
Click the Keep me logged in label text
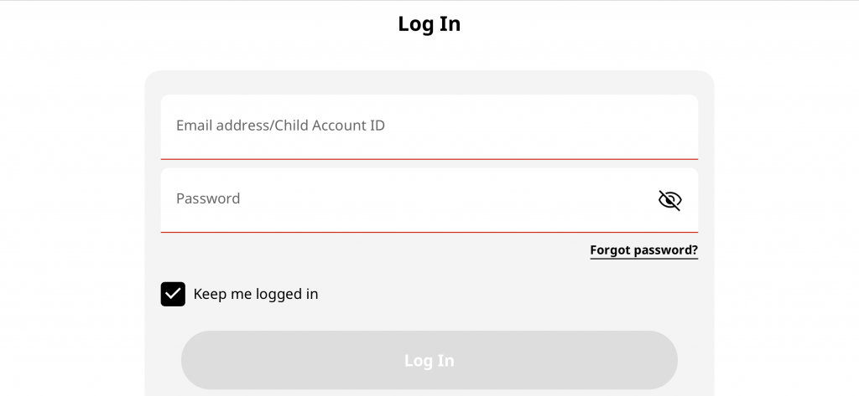(x=256, y=294)
